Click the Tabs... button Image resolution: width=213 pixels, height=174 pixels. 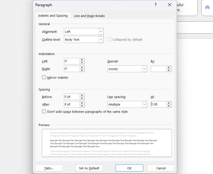(x=49, y=168)
